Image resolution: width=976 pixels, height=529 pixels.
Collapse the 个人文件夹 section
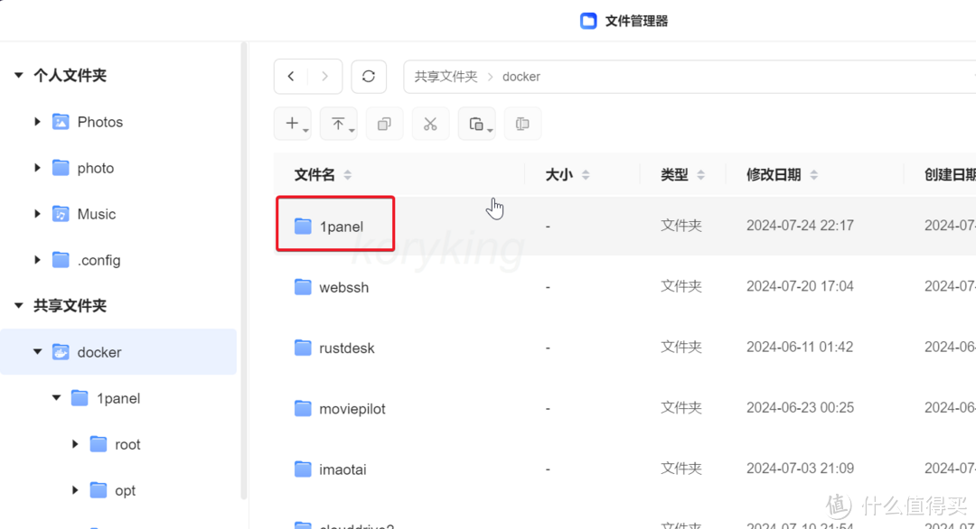coord(18,75)
